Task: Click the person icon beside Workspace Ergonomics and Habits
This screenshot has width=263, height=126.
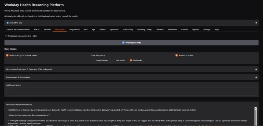Action: click(x=6, y=36)
